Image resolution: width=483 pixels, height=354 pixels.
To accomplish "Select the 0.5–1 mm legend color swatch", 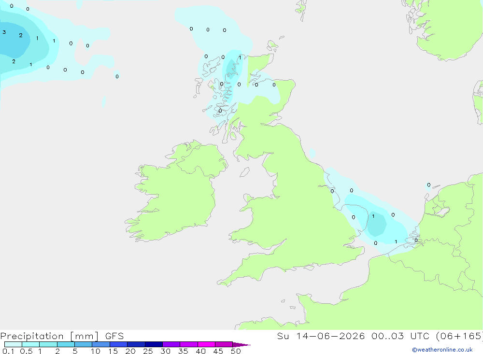I will click(31, 344).
